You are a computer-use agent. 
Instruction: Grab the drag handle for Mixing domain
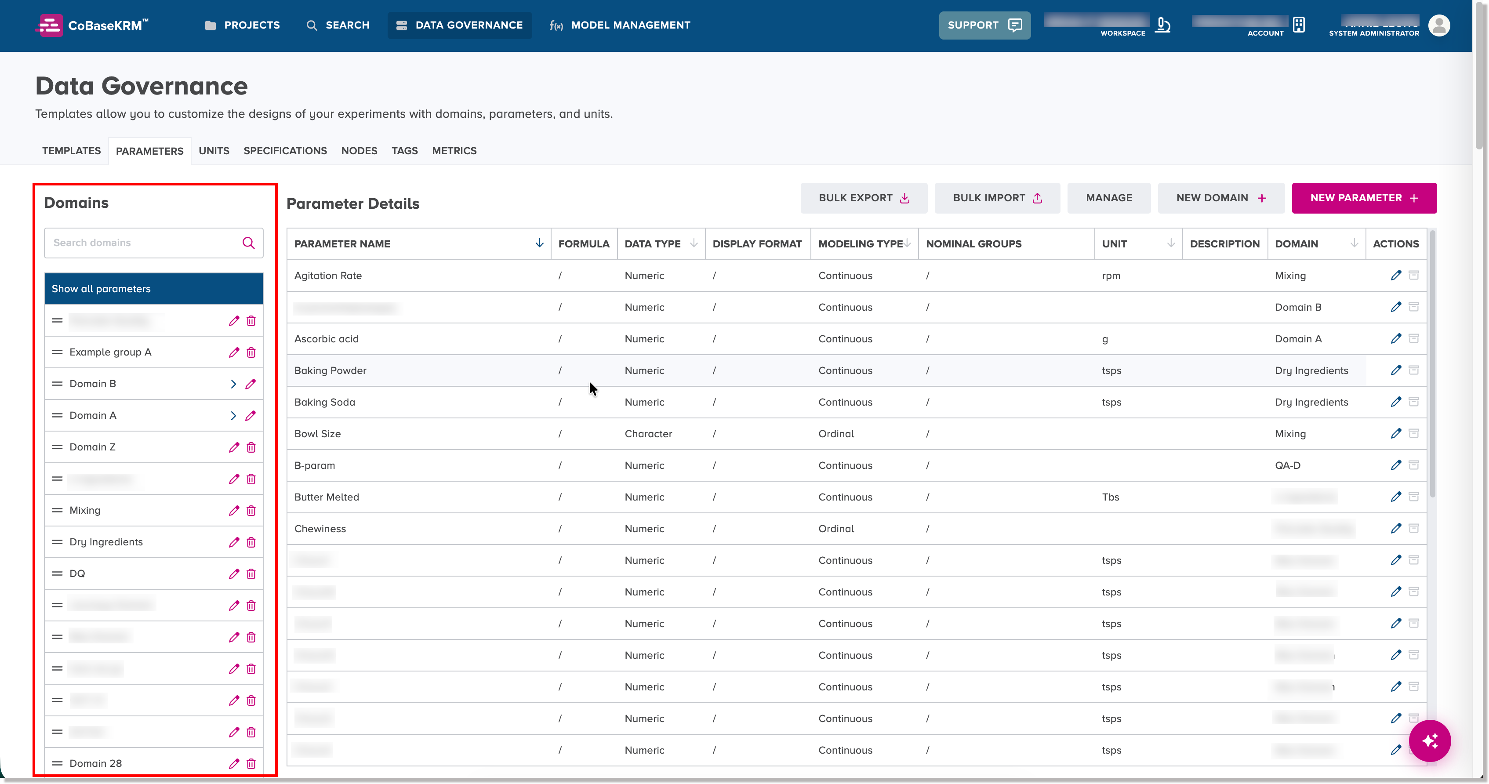(x=57, y=511)
